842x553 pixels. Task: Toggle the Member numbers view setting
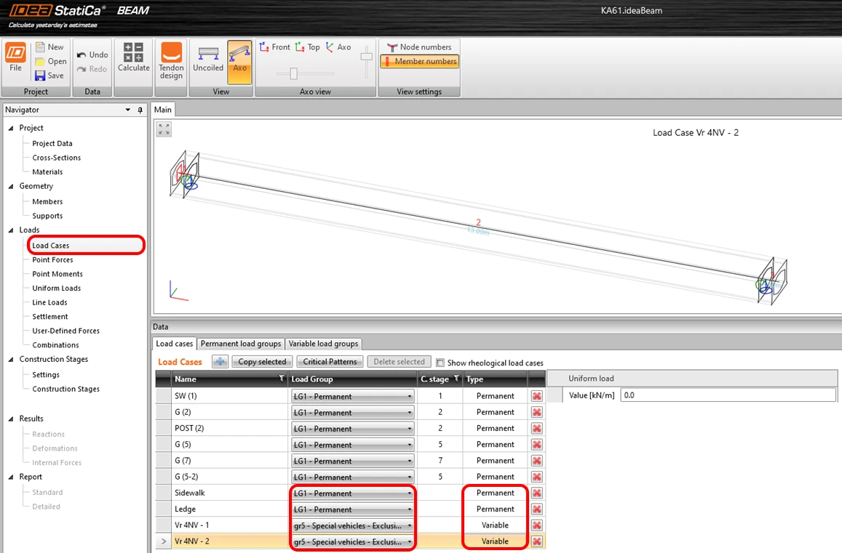419,62
